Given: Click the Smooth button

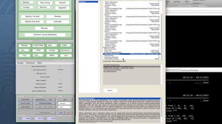Looking at the screenshot, I should (62, 3).
